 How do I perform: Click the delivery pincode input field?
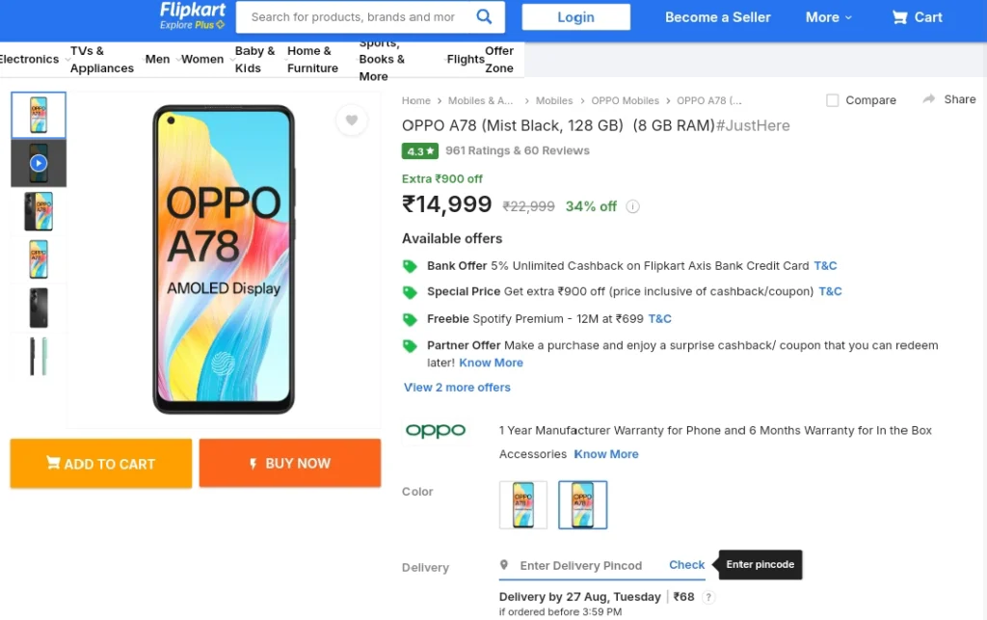580,565
